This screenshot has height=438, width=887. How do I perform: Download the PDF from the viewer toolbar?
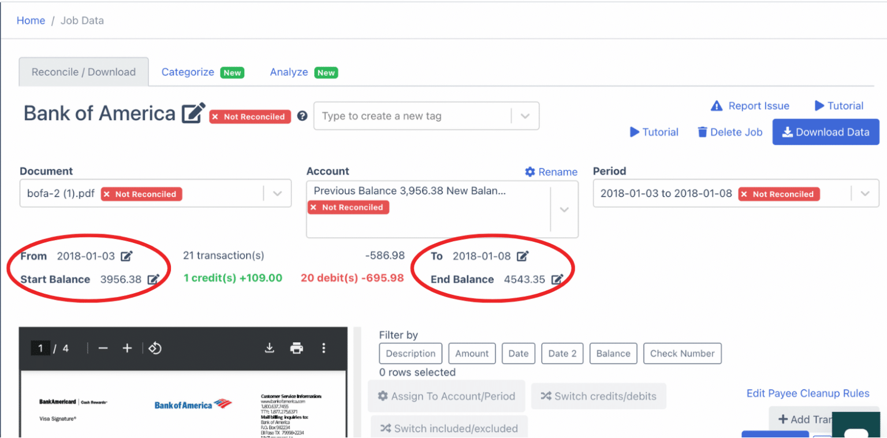[x=269, y=348]
